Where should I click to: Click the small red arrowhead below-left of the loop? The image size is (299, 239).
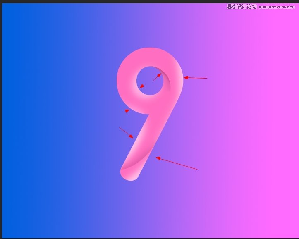click(127, 111)
